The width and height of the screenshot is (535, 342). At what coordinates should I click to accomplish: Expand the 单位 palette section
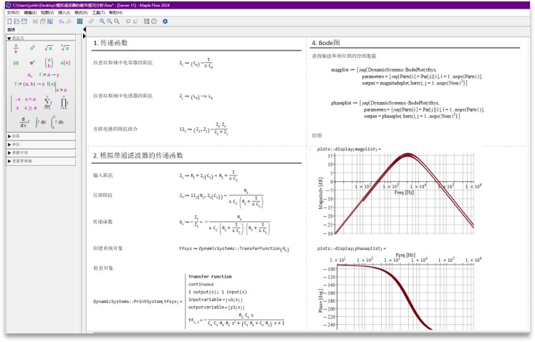[41, 145]
